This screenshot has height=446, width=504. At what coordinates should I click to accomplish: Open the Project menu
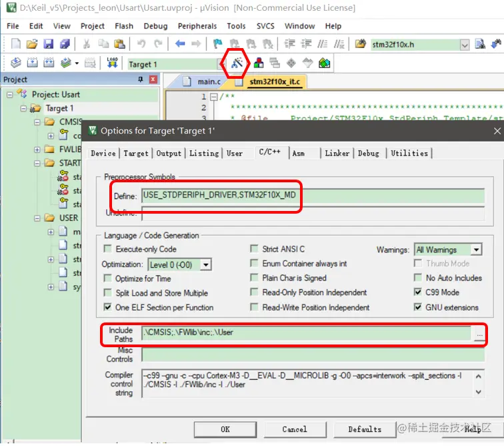coord(92,26)
